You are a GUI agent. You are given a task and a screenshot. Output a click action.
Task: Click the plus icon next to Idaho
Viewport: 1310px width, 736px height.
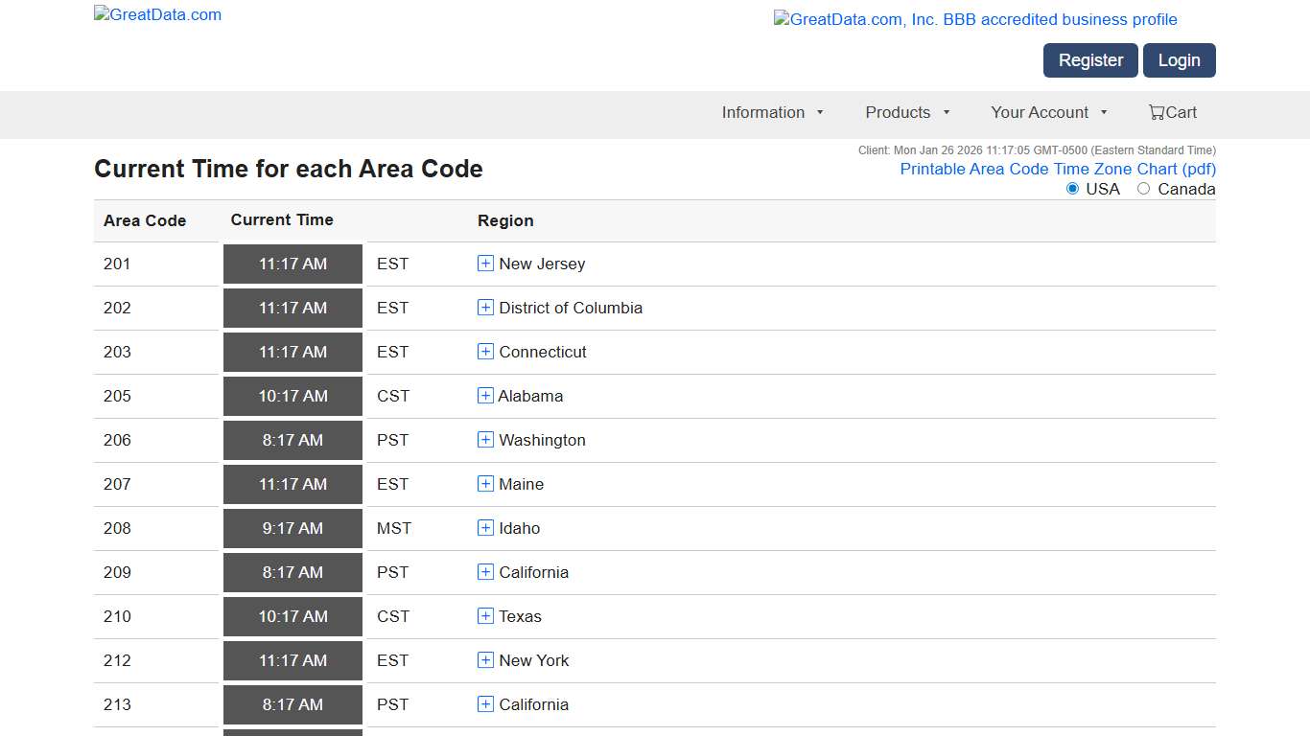click(484, 528)
